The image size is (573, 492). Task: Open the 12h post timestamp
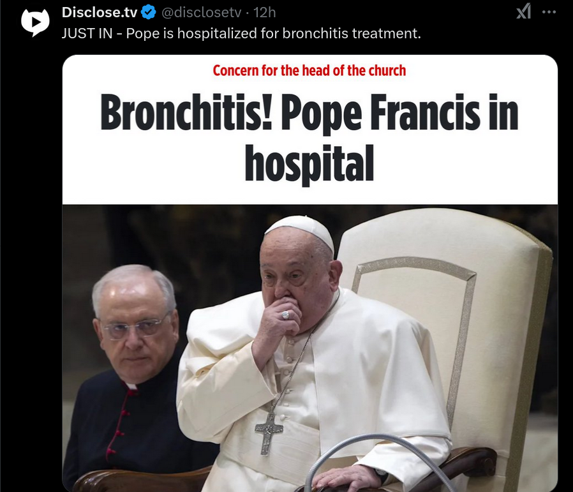pos(265,12)
